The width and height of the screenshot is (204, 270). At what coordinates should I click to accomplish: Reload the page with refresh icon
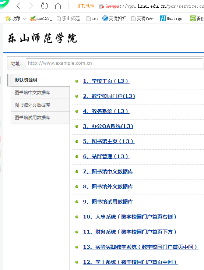[x=44, y=6]
